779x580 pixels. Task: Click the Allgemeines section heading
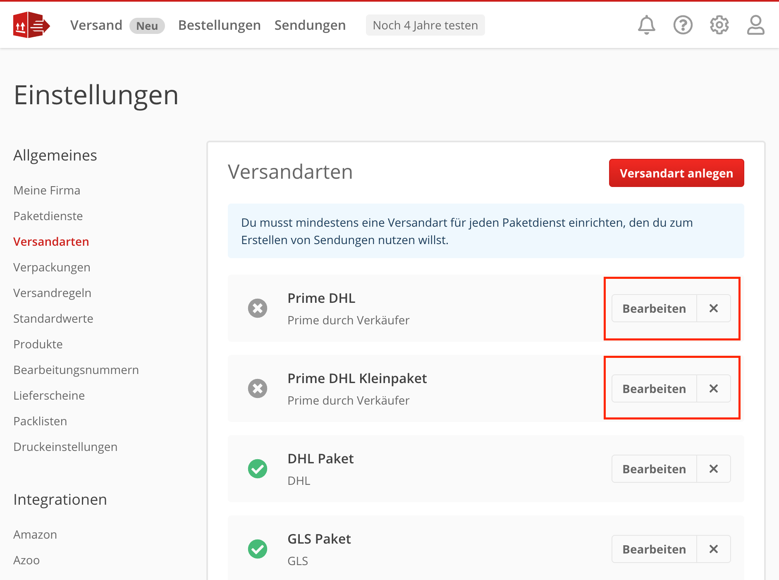[55, 156]
